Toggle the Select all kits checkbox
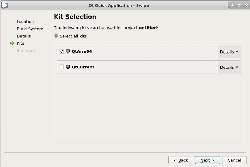 (56, 36)
